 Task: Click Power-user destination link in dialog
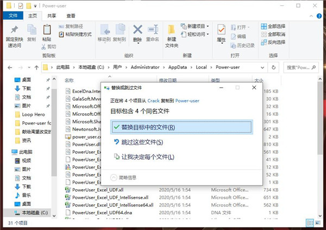click(x=187, y=101)
